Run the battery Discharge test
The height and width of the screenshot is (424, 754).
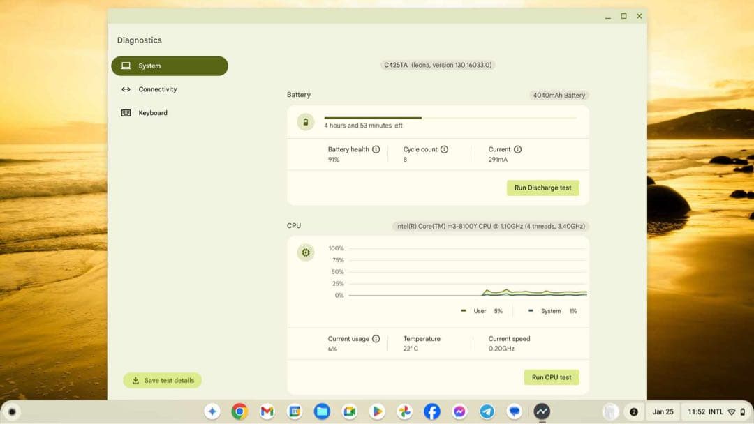point(542,188)
